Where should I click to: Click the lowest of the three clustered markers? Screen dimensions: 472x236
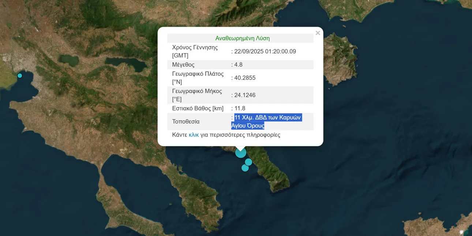[245, 168]
